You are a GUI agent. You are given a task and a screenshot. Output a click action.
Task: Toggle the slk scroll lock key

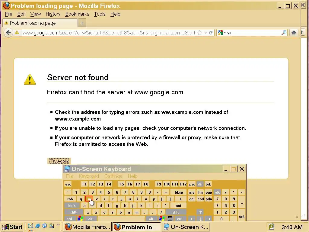200,184
